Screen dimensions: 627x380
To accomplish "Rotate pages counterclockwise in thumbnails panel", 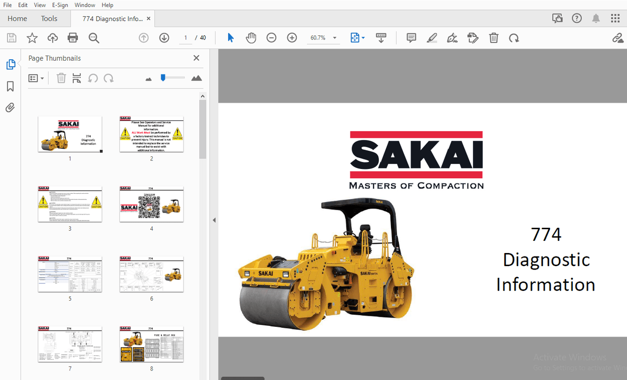I will [93, 78].
